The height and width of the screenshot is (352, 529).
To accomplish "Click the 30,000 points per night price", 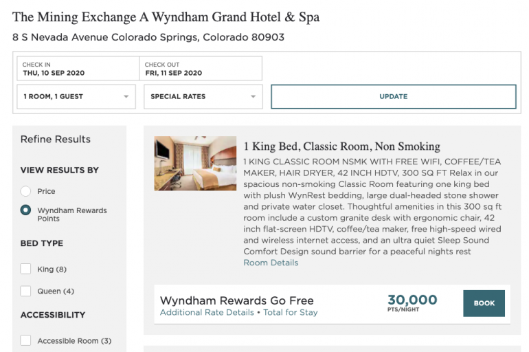I will click(x=412, y=302).
